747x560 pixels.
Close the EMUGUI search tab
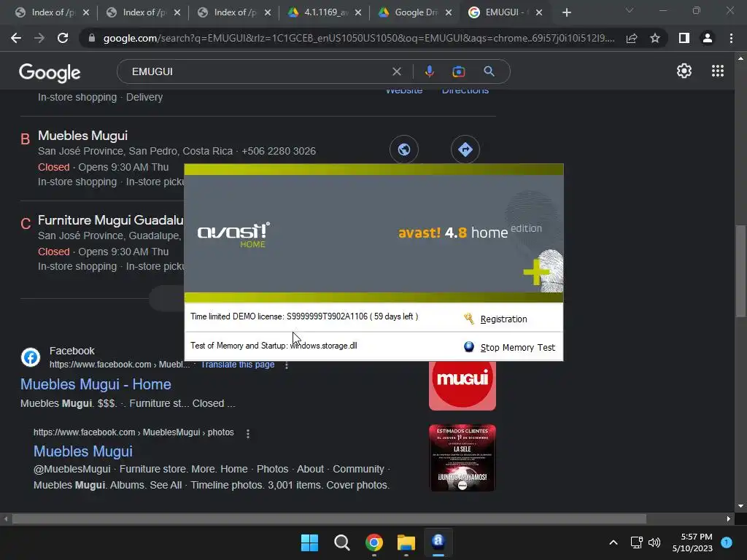coord(539,13)
